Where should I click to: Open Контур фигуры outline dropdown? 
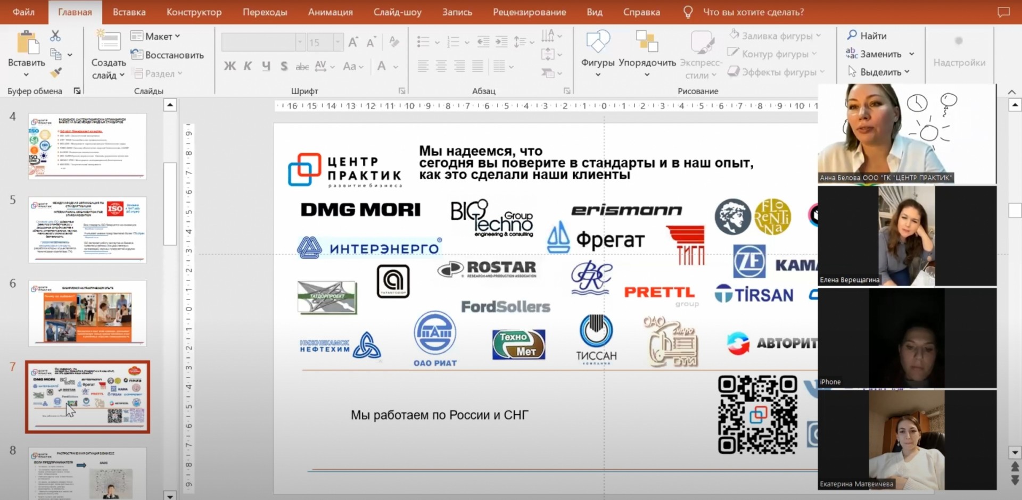[x=772, y=54]
